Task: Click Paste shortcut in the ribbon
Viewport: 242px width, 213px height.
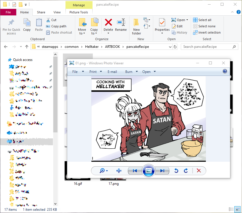Action: pyautogui.click(x=59, y=32)
